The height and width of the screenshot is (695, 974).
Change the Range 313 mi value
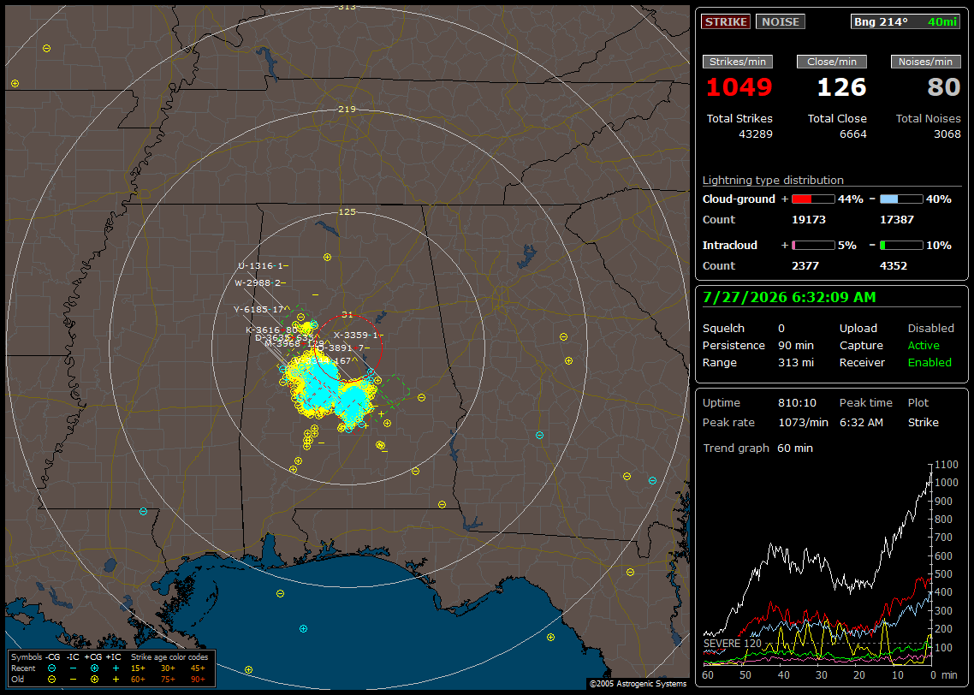pos(796,362)
